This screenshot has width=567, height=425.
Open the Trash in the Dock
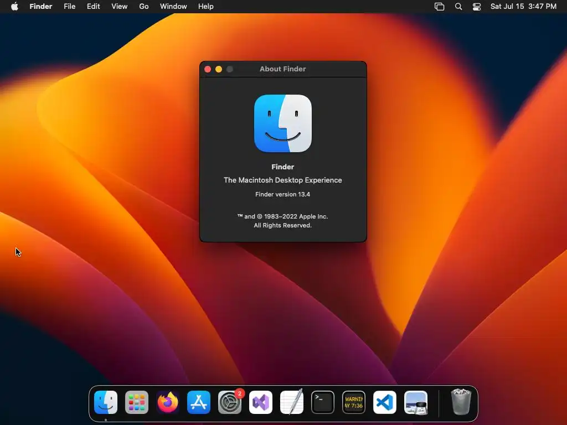tap(461, 402)
